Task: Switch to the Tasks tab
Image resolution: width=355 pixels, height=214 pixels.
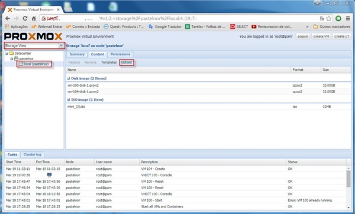Action: [12, 154]
